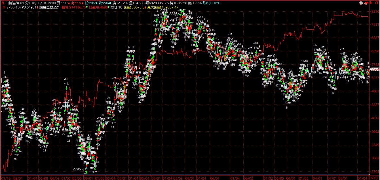Click the 06/03 date on time axis
The height and width of the screenshot is (180, 380).
[248, 178]
